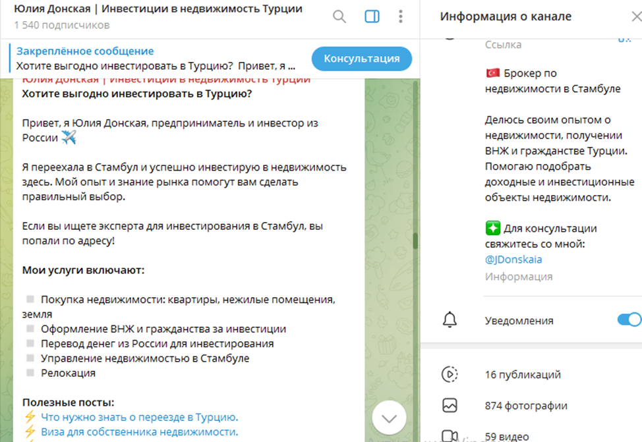Toggle the Уведомления switch

click(x=629, y=319)
